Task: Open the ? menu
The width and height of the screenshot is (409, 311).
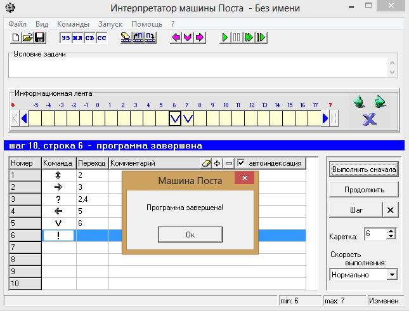Action: pos(172,24)
